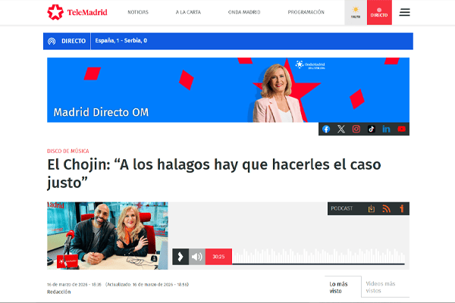
Task: Open the A la carta menu
Action: click(188, 12)
